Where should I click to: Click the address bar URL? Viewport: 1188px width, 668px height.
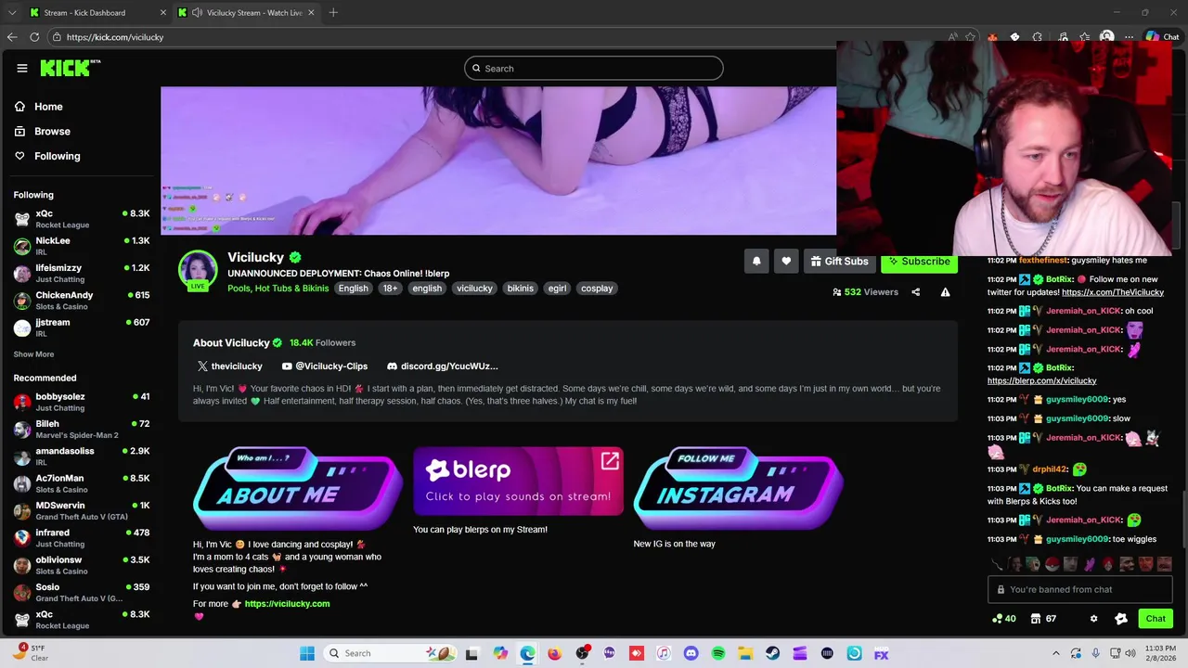click(115, 37)
